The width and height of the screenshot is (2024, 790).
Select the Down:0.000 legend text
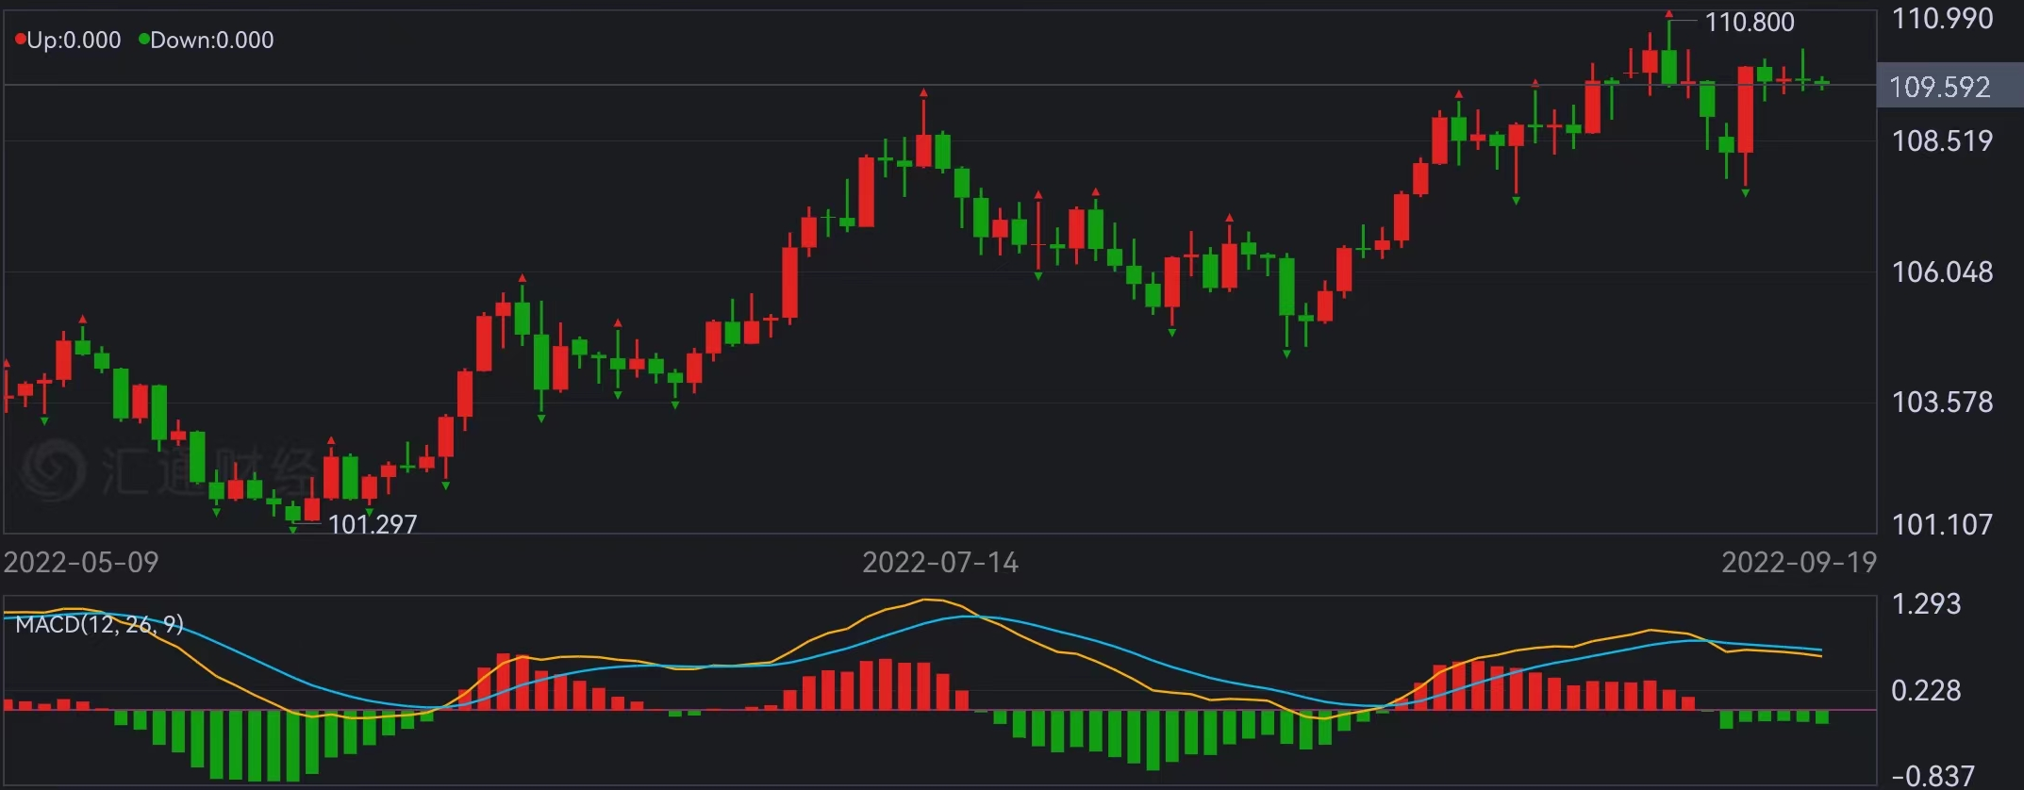click(211, 40)
